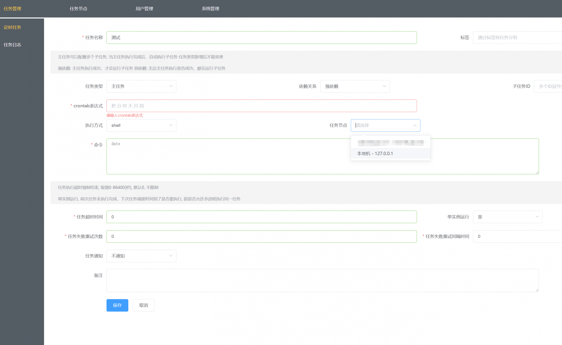Open the 执行方式 shell dropdown
Image resolution: width=562 pixels, height=345 pixels.
tap(142, 126)
